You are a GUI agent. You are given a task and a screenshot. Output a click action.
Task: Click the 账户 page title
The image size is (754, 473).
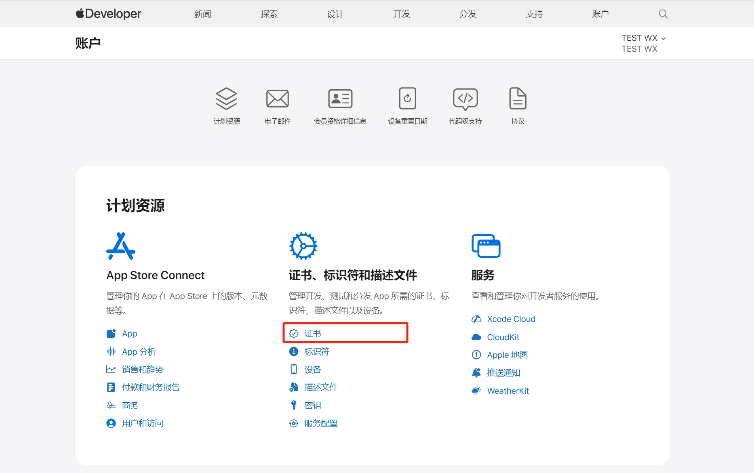point(88,43)
